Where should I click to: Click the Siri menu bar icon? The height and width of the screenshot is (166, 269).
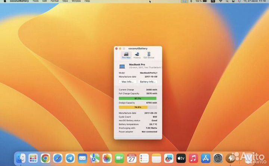(239, 1)
